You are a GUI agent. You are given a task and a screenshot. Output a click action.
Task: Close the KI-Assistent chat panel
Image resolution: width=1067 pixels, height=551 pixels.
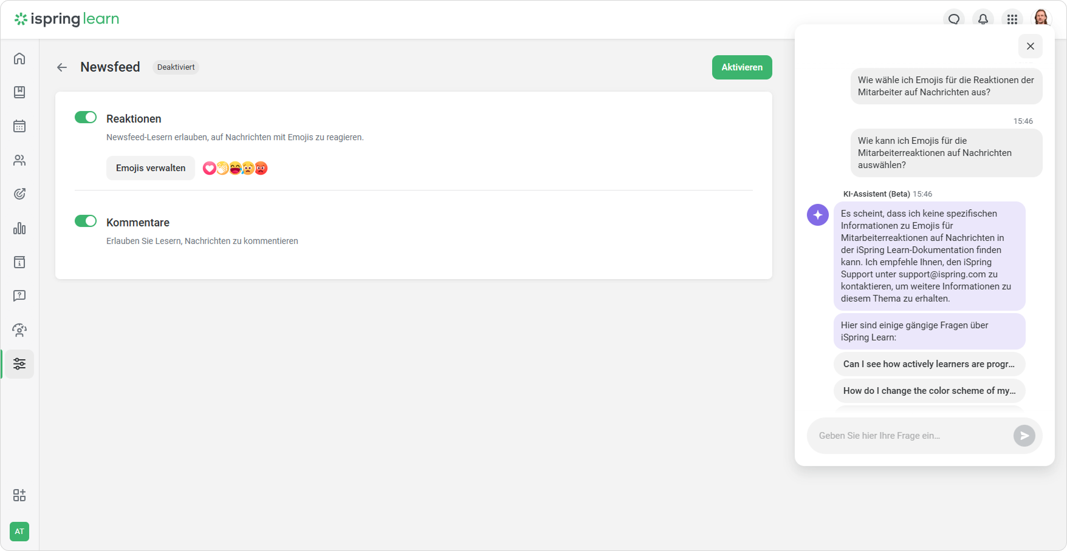pos(1030,46)
